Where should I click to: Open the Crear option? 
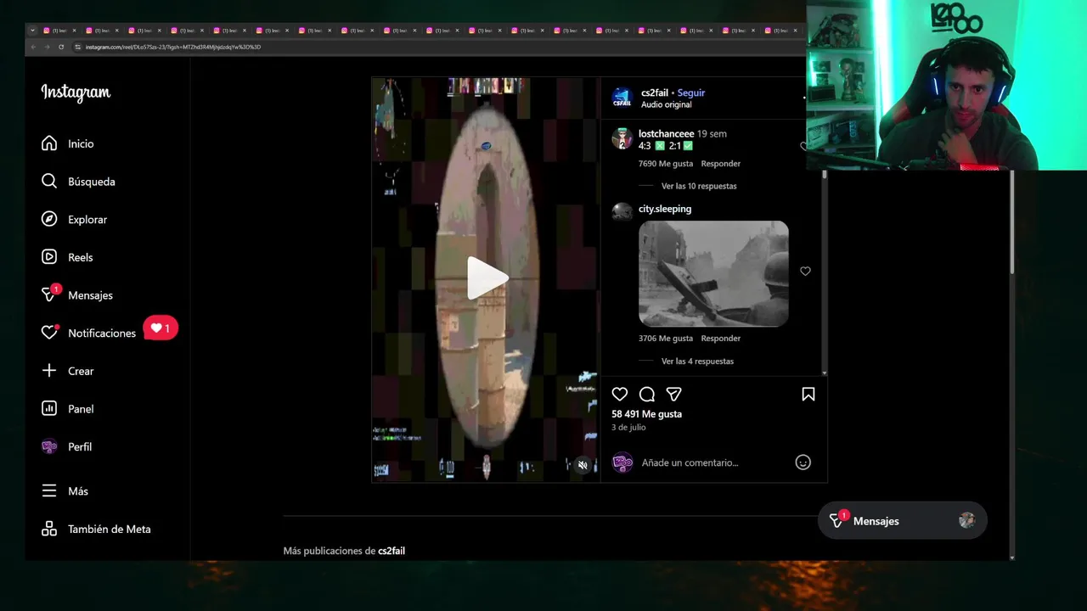coord(68,371)
